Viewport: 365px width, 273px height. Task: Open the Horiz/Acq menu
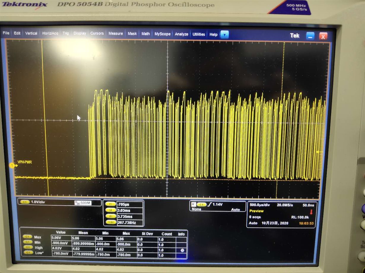coord(50,33)
